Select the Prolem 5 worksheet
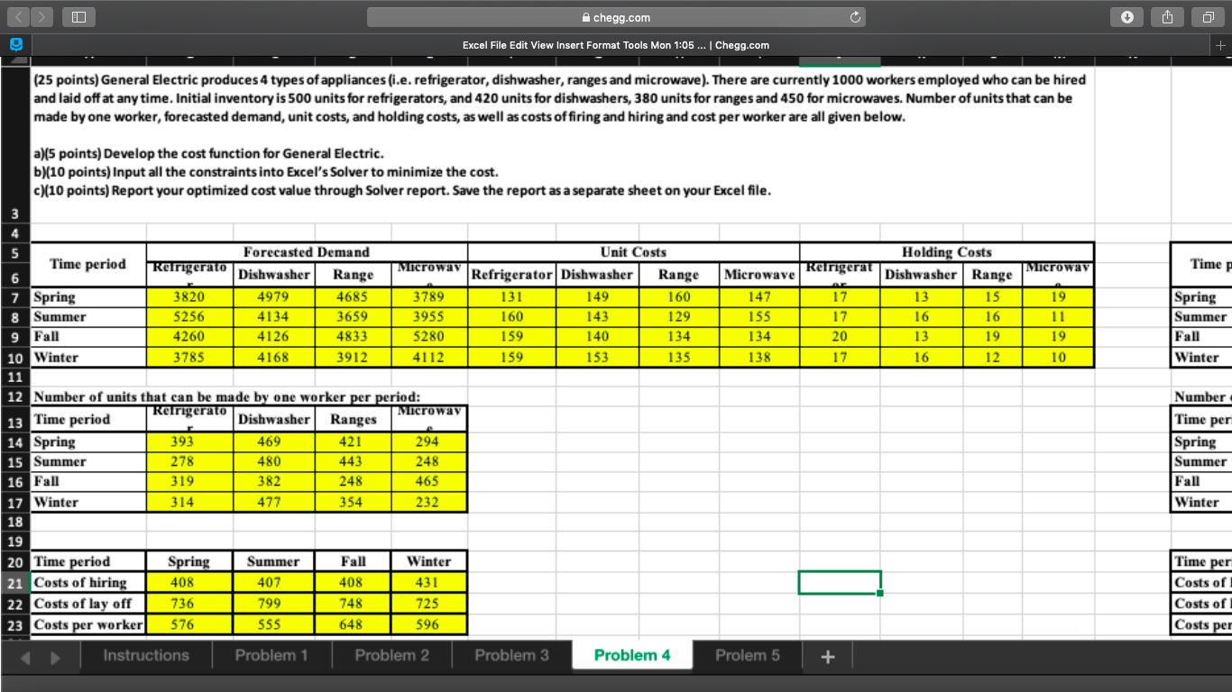 748,656
